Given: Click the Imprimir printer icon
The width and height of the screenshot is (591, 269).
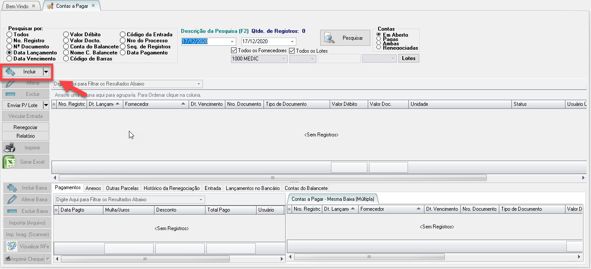Looking at the screenshot, I should tap(10, 148).
